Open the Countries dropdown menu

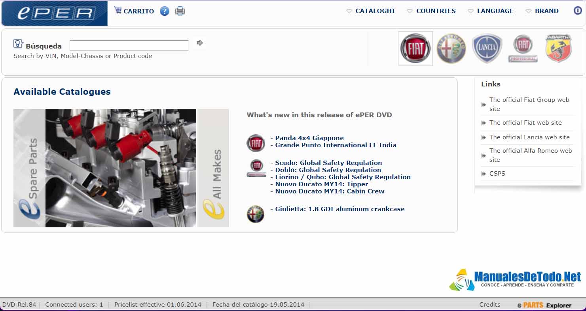[431, 11]
